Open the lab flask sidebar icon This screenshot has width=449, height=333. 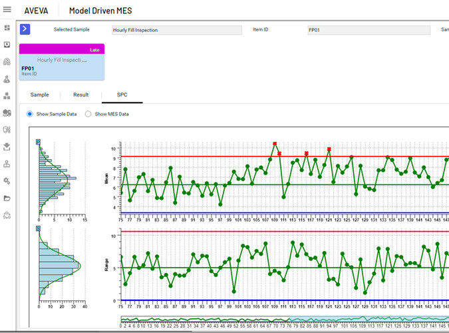7,79
